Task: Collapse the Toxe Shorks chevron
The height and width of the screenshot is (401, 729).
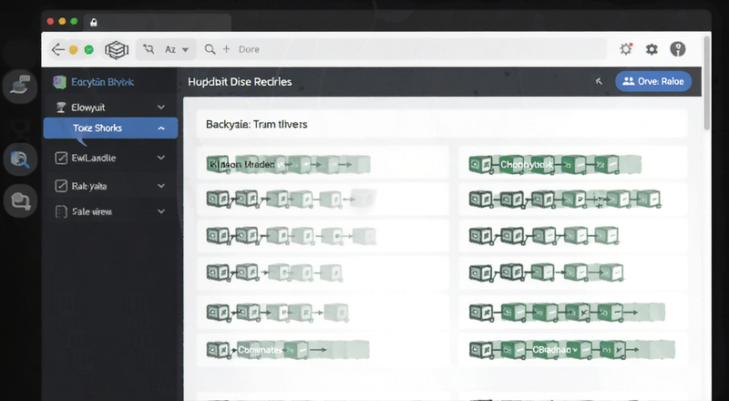Action: point(161,129)
